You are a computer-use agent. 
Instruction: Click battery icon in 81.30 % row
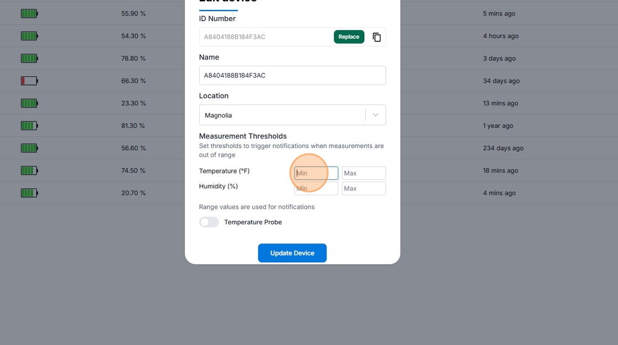(x=29, y=126)
